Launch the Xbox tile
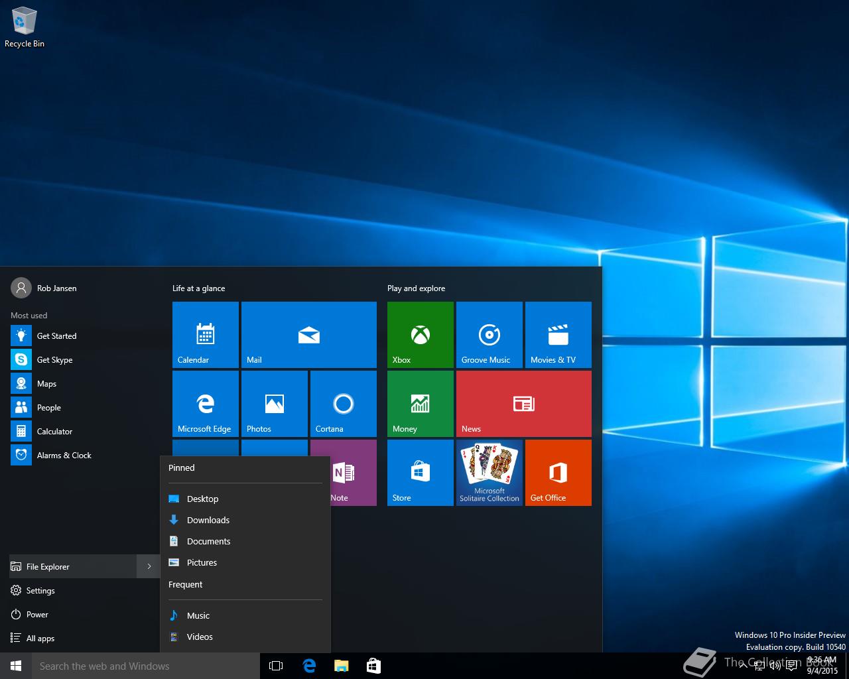 coord(421,335)
